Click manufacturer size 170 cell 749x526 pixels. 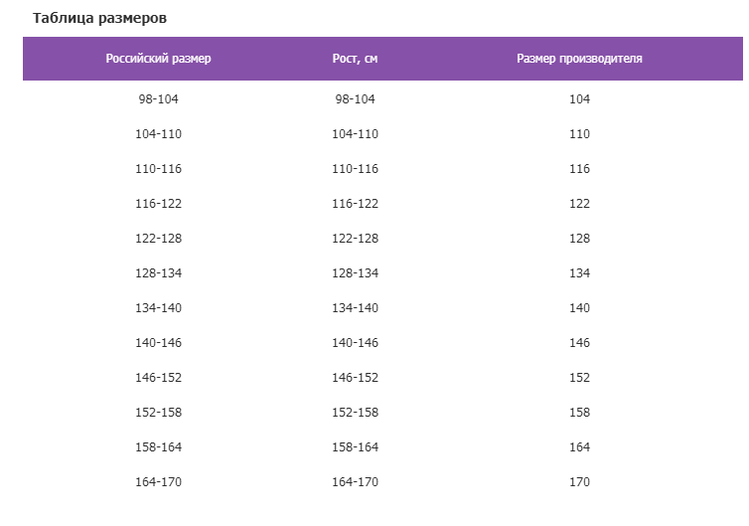pyautogui.click(x=579, y=482)
